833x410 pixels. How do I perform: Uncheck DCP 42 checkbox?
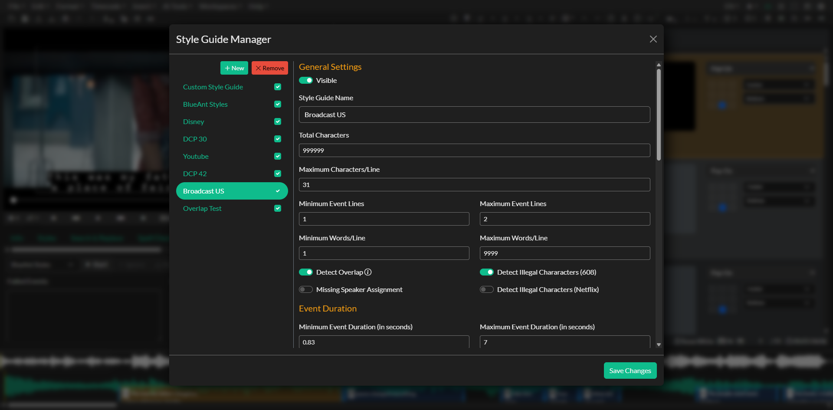pos(278,174)
